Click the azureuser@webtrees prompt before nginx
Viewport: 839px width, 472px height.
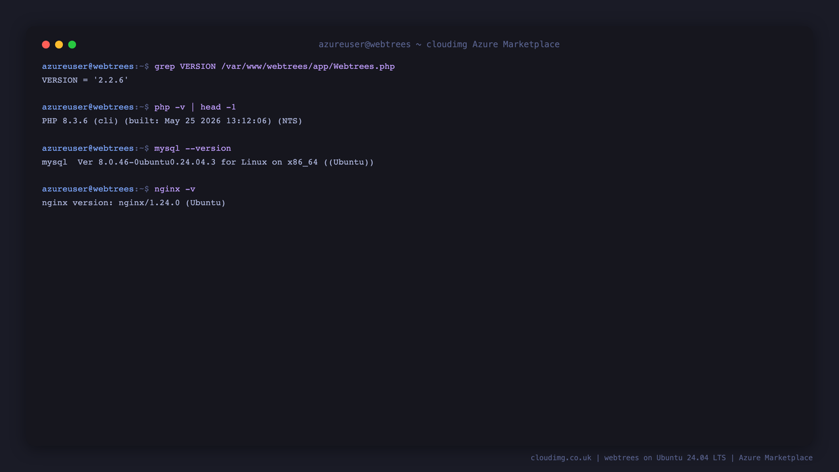[x=96, y=189]
